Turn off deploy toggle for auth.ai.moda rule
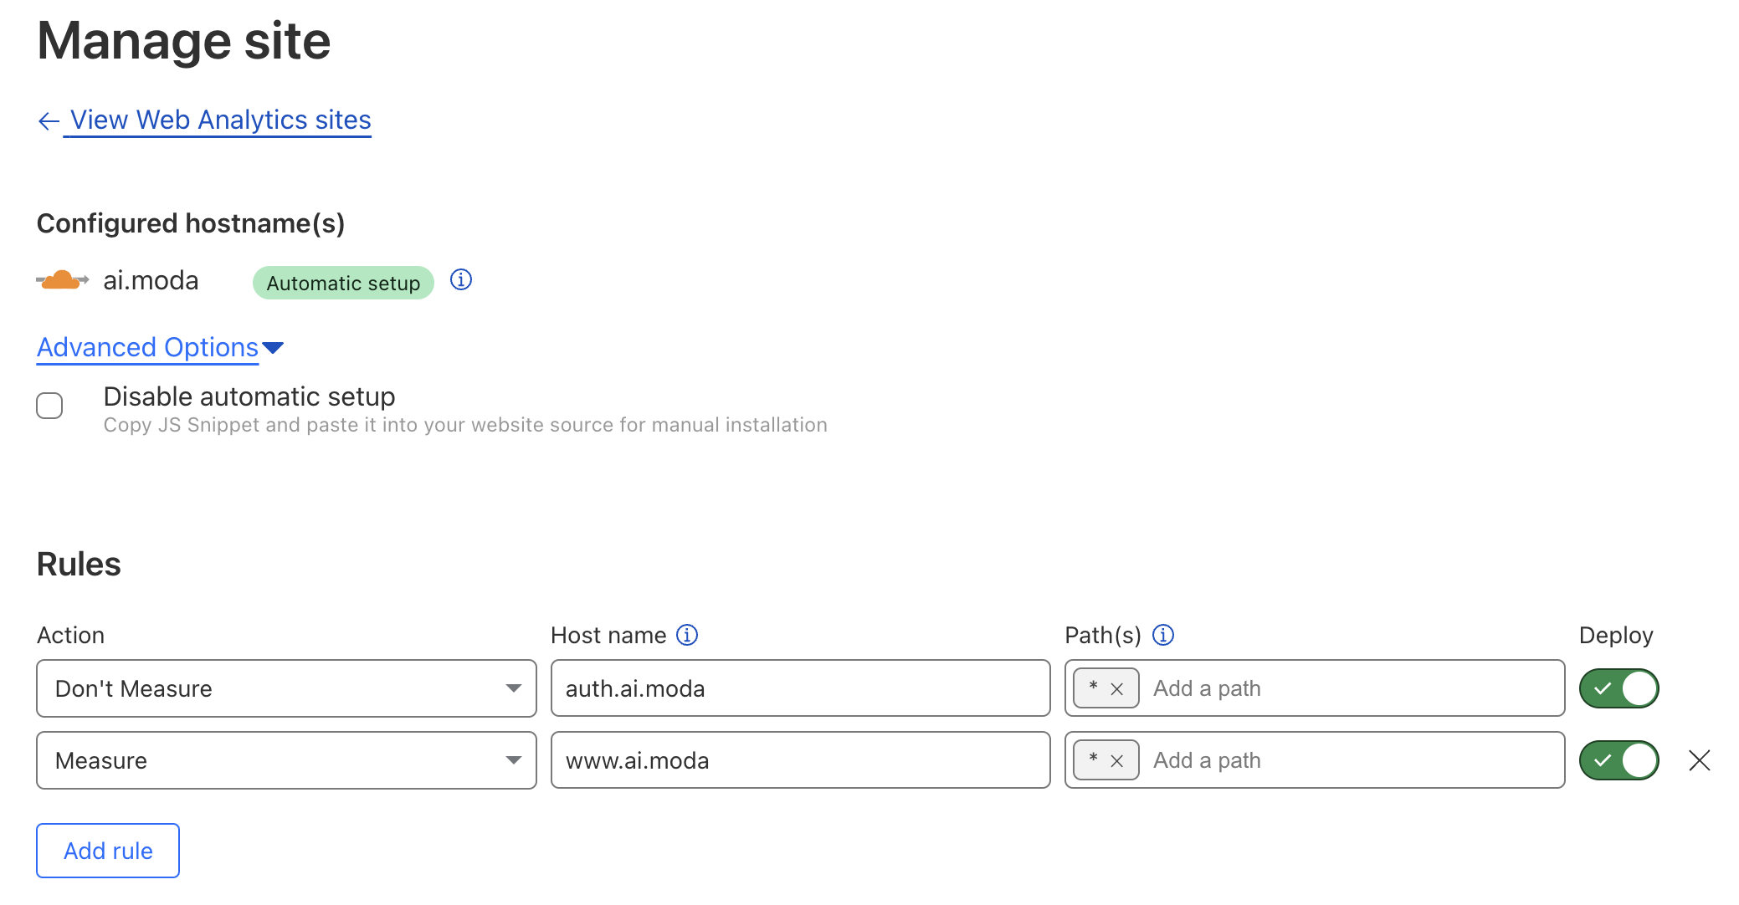Viewport: 1739px width, 905px height. click(x=1618, y=688)
